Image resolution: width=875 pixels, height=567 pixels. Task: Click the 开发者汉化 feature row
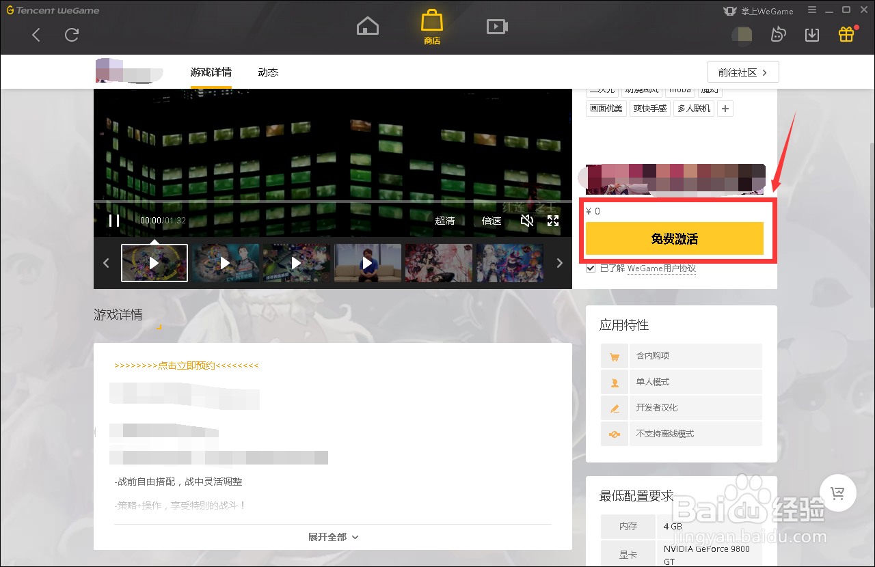coord(682,408)
